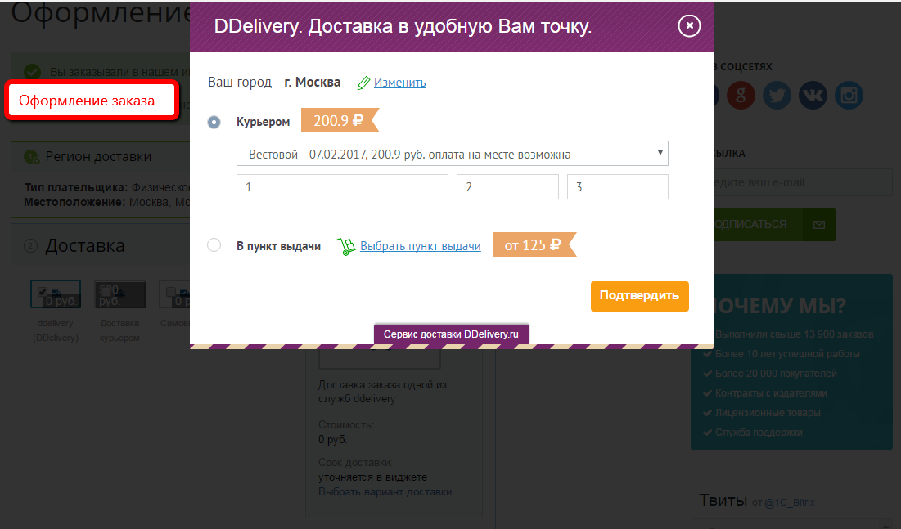Click the Выбрать вариант доставки link
The height and width of the screenshot is (529, 901).
click(x=385, y=491)
